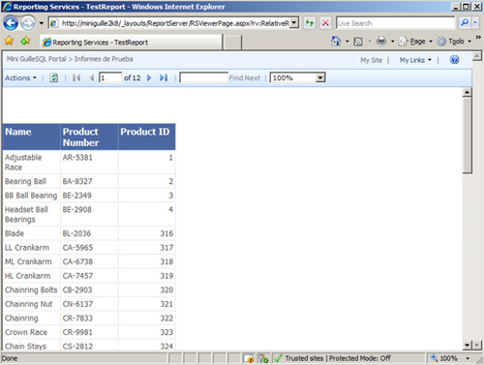Click the browser Back arrow button
Viewport: 484px width, 365px height.
point(11,23)
